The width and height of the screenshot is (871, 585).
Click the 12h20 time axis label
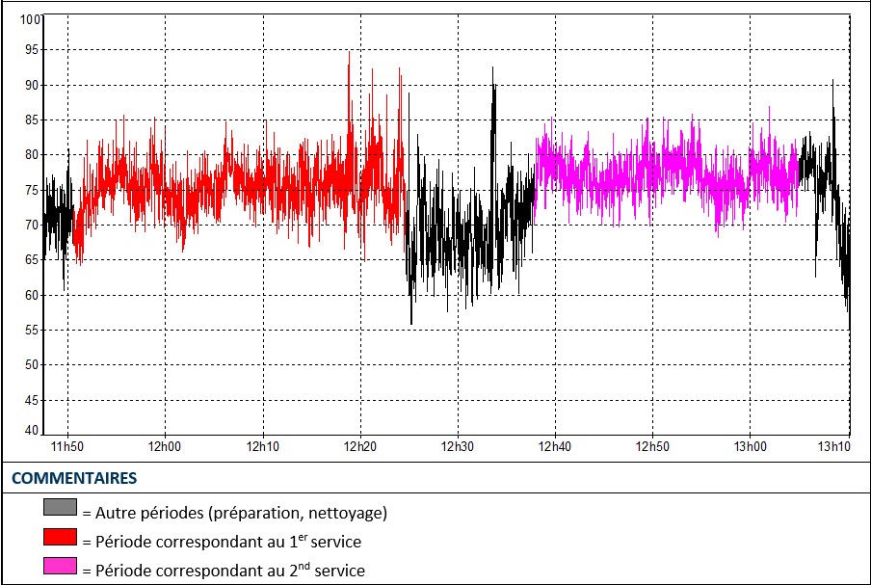(x=360, y=447)
